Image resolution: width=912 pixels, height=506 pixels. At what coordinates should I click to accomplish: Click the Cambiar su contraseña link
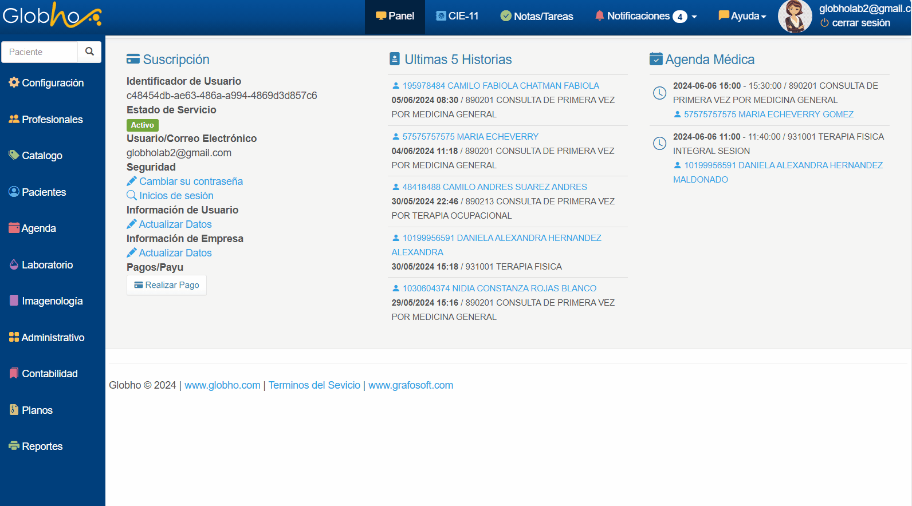point(191,181)
